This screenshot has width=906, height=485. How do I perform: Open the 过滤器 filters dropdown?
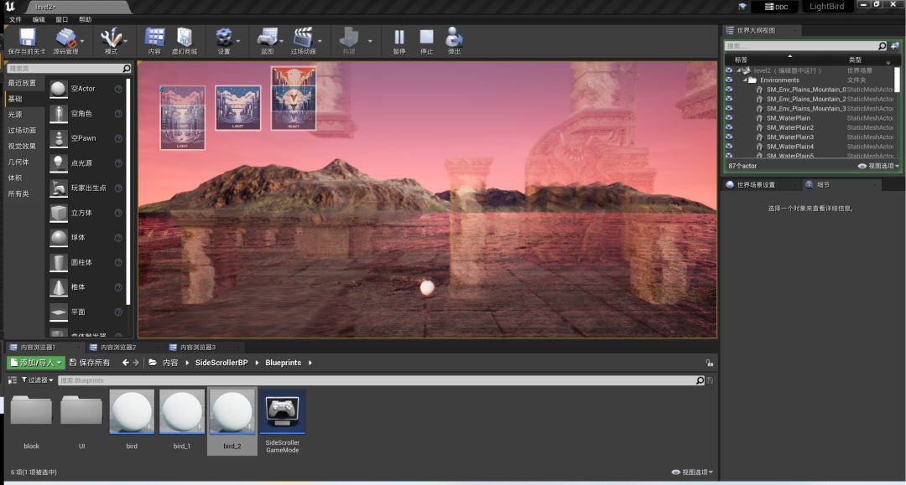35,380
